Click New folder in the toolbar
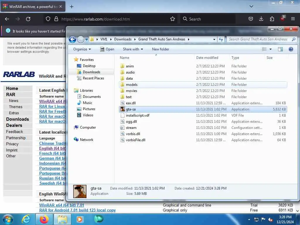Screen dimensions: 300x225 (161, 49)
